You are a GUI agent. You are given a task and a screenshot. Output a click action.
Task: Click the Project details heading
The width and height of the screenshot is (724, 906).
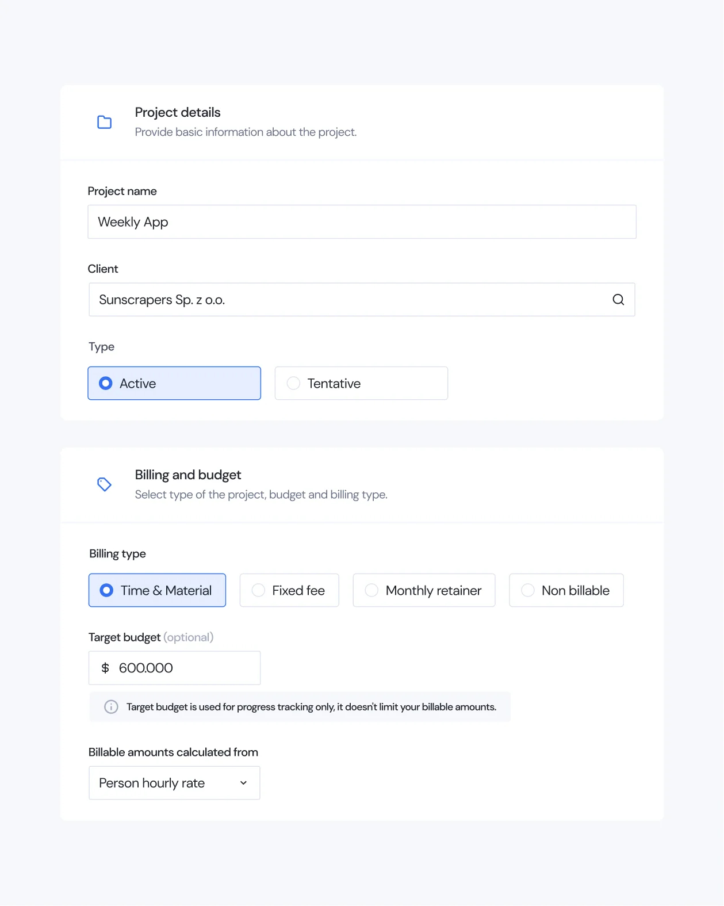click(x=178, y=112)
